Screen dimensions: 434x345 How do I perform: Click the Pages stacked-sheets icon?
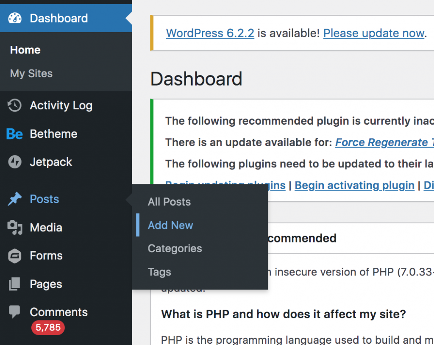[x=15, y=284]
